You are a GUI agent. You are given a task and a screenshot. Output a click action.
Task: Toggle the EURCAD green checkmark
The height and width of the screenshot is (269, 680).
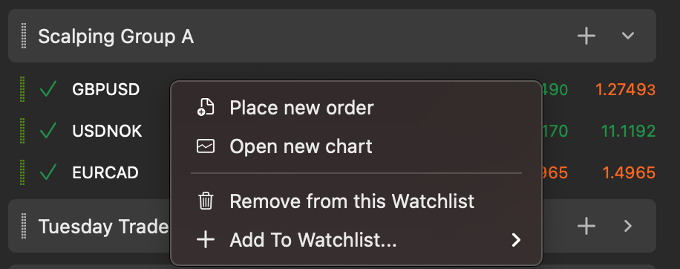pos(48,172)
